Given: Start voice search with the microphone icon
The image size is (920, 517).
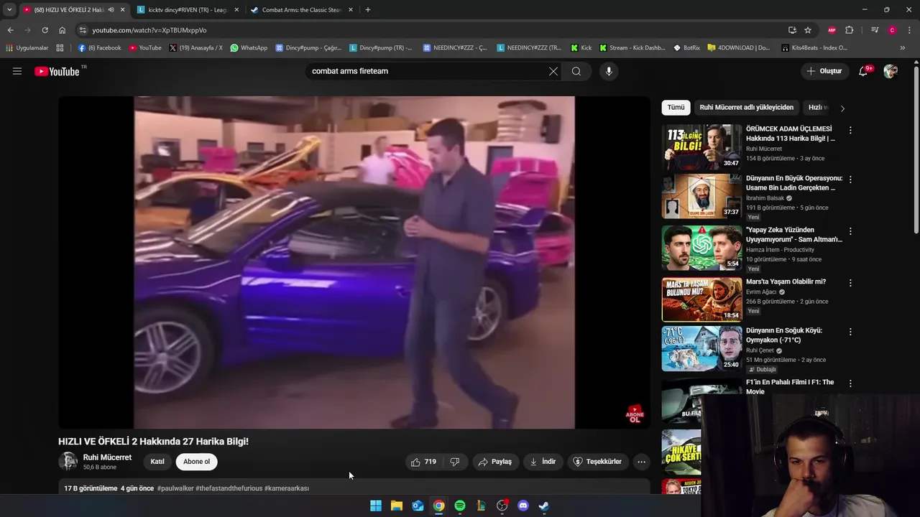Looking at the screenshot, I should pyautogui.click(x=609, y=71).
